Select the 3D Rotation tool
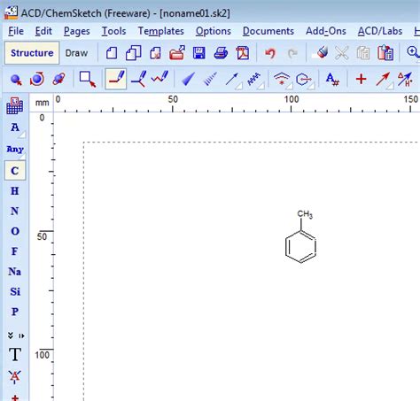 [58, 80]
